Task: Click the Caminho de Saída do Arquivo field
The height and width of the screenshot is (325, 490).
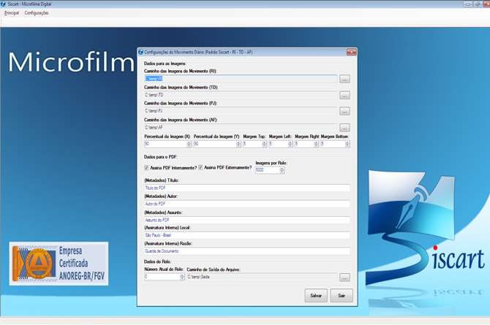Action: (262, 277)
